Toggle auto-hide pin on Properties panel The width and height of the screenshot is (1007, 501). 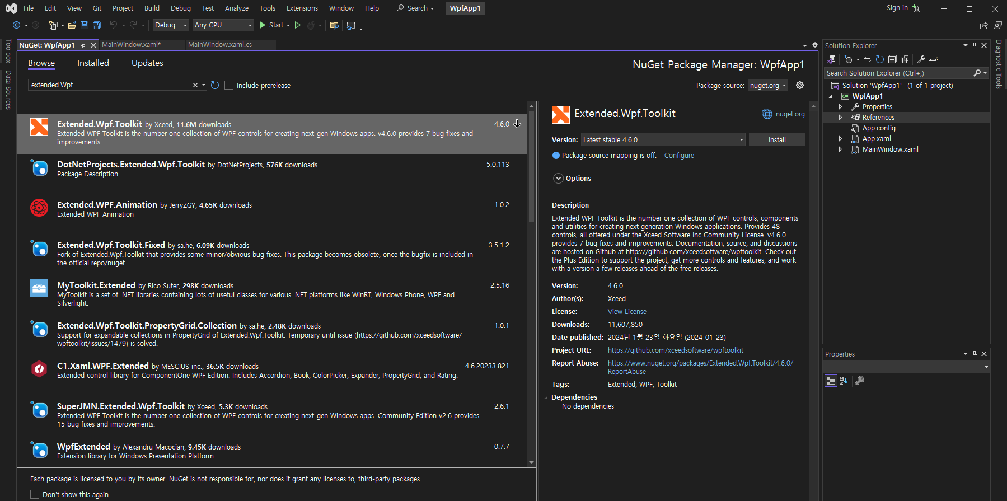click(x=975, y=354)
